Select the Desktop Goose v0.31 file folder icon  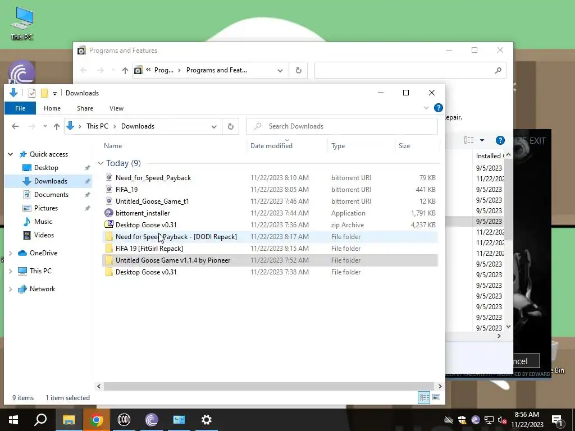click(x=109, y=272)
